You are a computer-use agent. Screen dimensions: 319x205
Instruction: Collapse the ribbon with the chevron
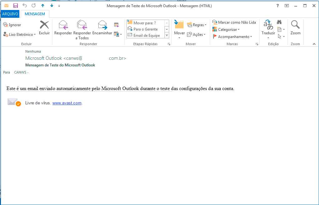point(314,44)
